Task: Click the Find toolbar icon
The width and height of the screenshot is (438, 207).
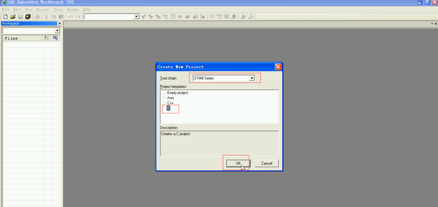Action: (x=158, y=17)
